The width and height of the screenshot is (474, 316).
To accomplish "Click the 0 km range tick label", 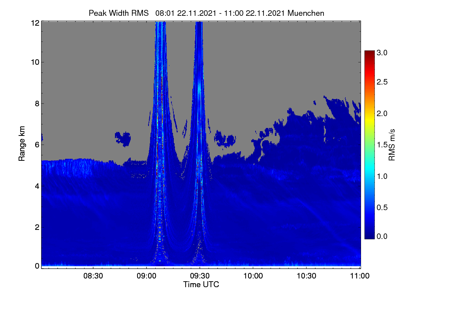I will click(37, 266).
